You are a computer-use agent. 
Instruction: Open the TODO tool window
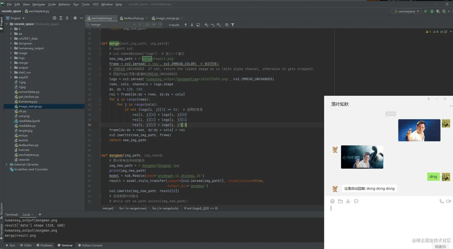pos(26,245)
